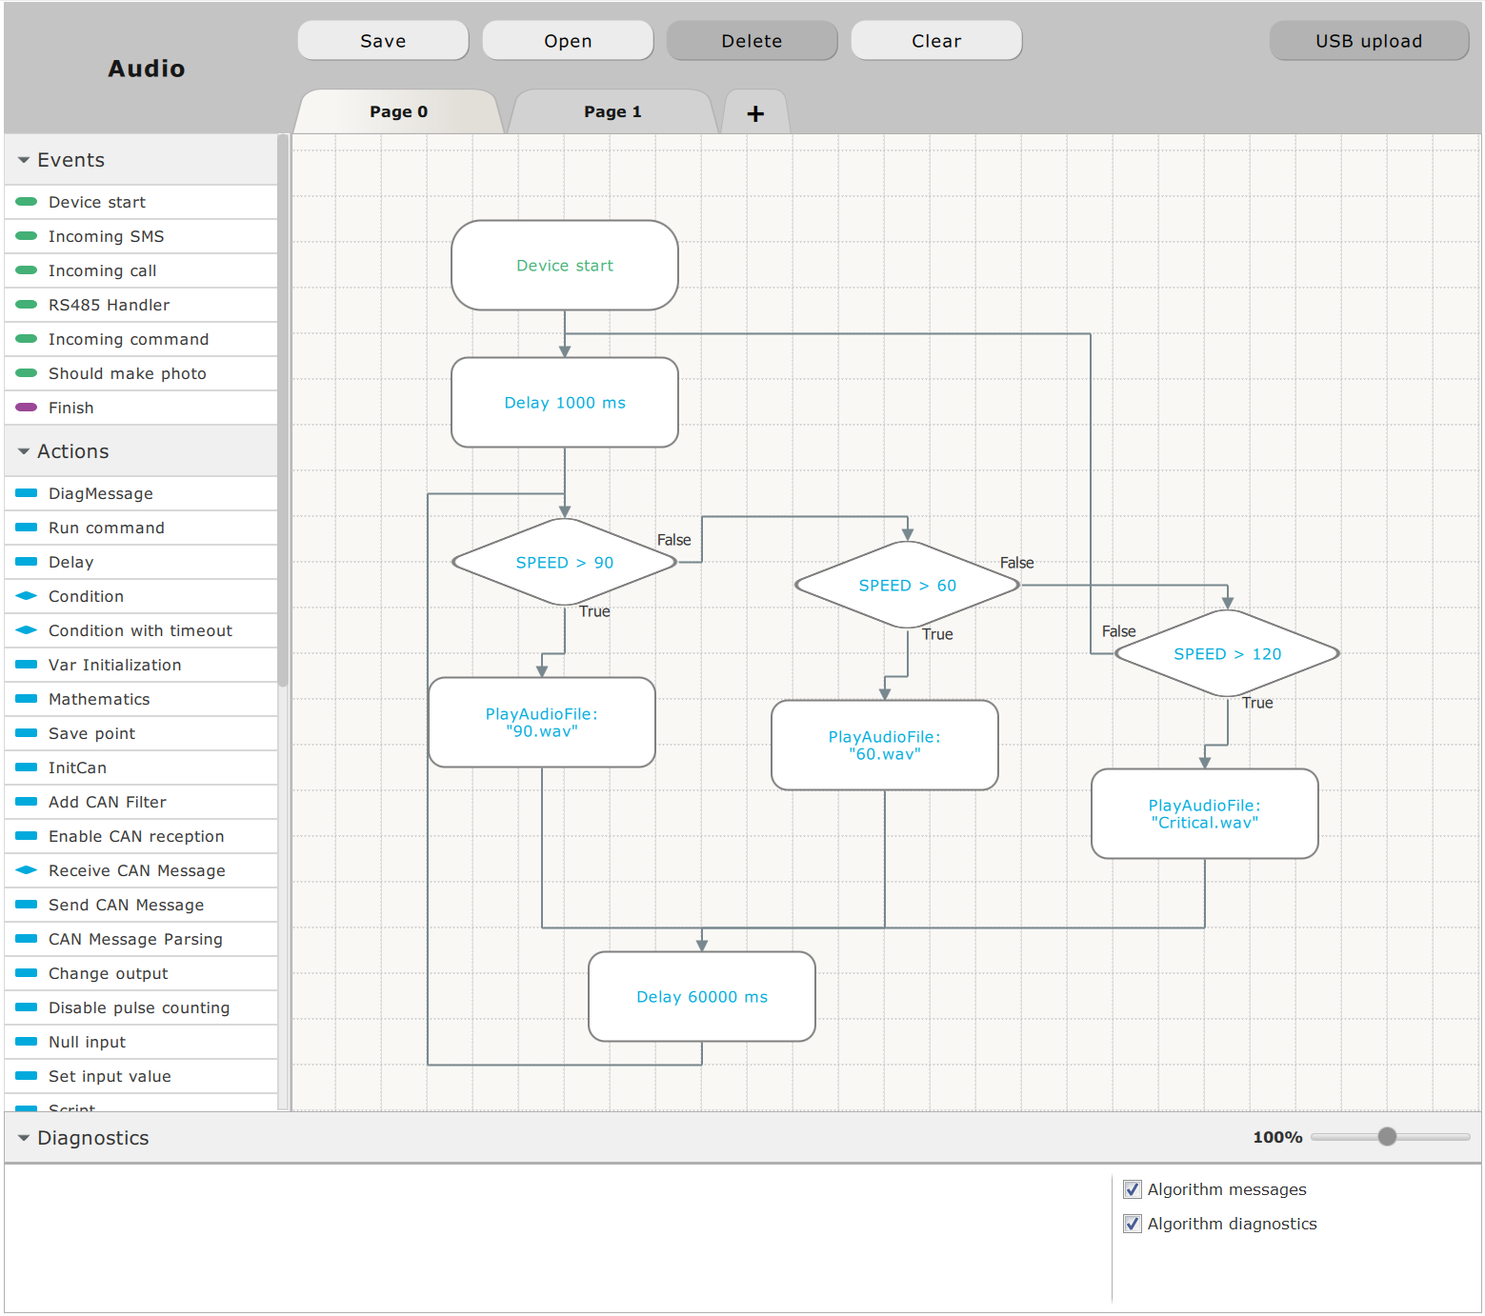
Task: Disable the Algorithm messages checkbox
Action: 1133,1189
